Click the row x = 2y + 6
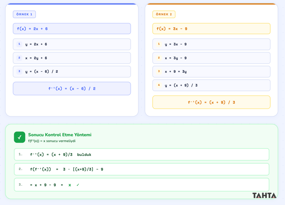This screenshot has height=205, width=285. (72, 58)
